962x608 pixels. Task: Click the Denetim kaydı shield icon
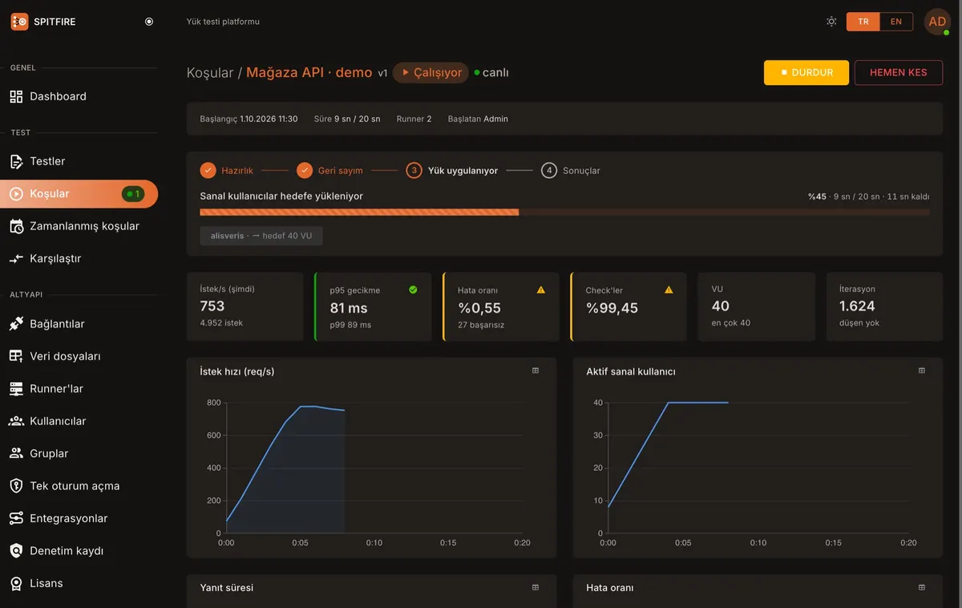click(16, 551)
